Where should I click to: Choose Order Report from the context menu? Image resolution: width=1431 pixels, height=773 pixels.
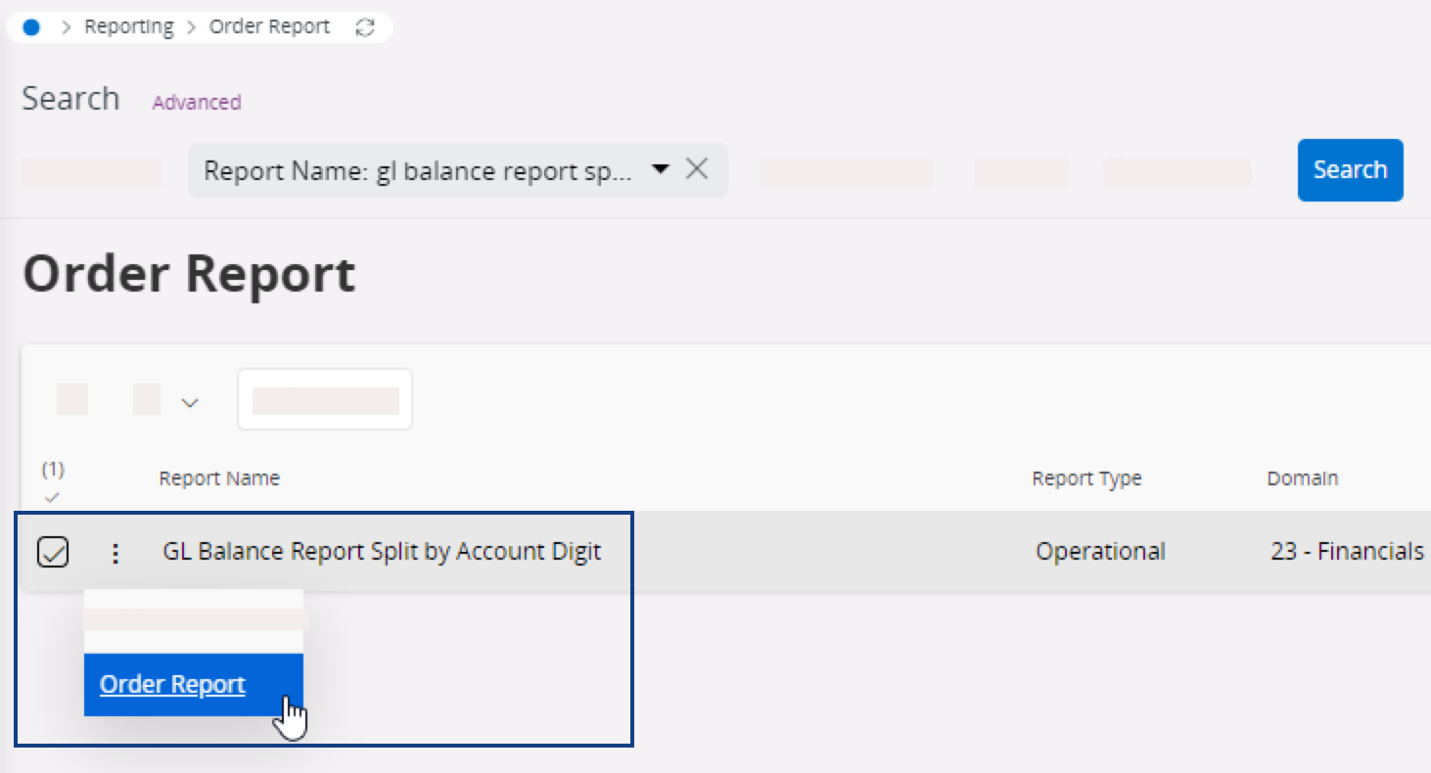(x=173, y=684)
